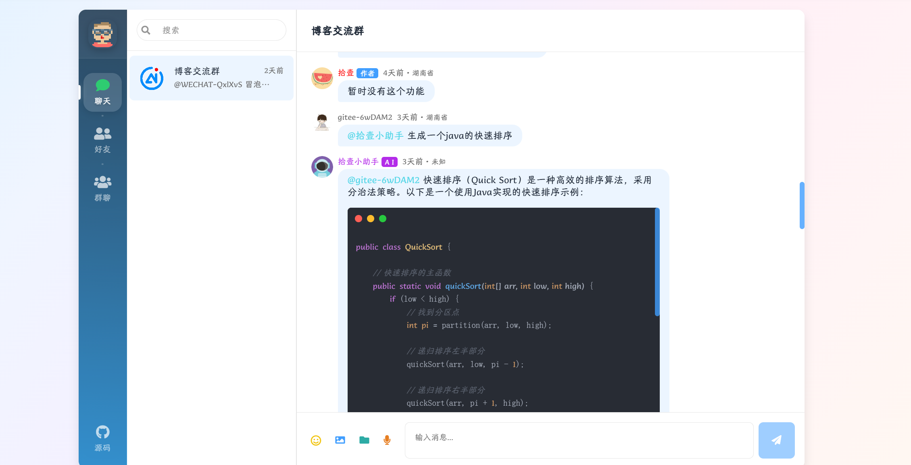Open the 好友 friends tab

point(102,140)
